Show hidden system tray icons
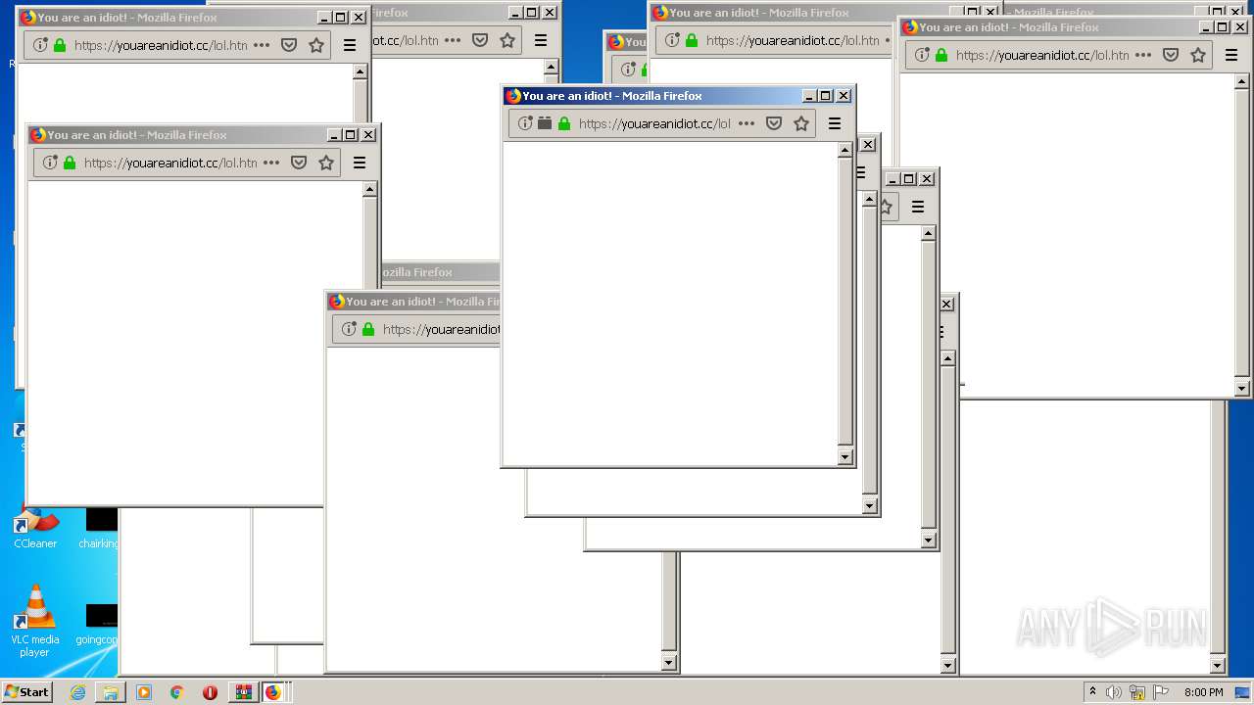Image resolution: width=1254 pixels, height=705 pixels. (1092, 692)
